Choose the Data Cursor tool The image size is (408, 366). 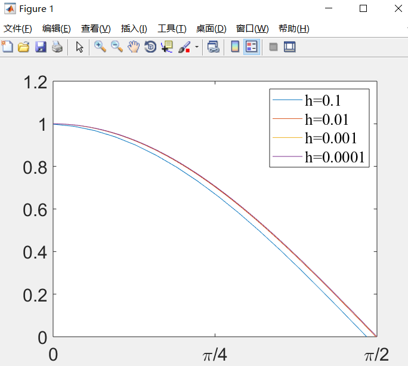(x=167, y=47)
